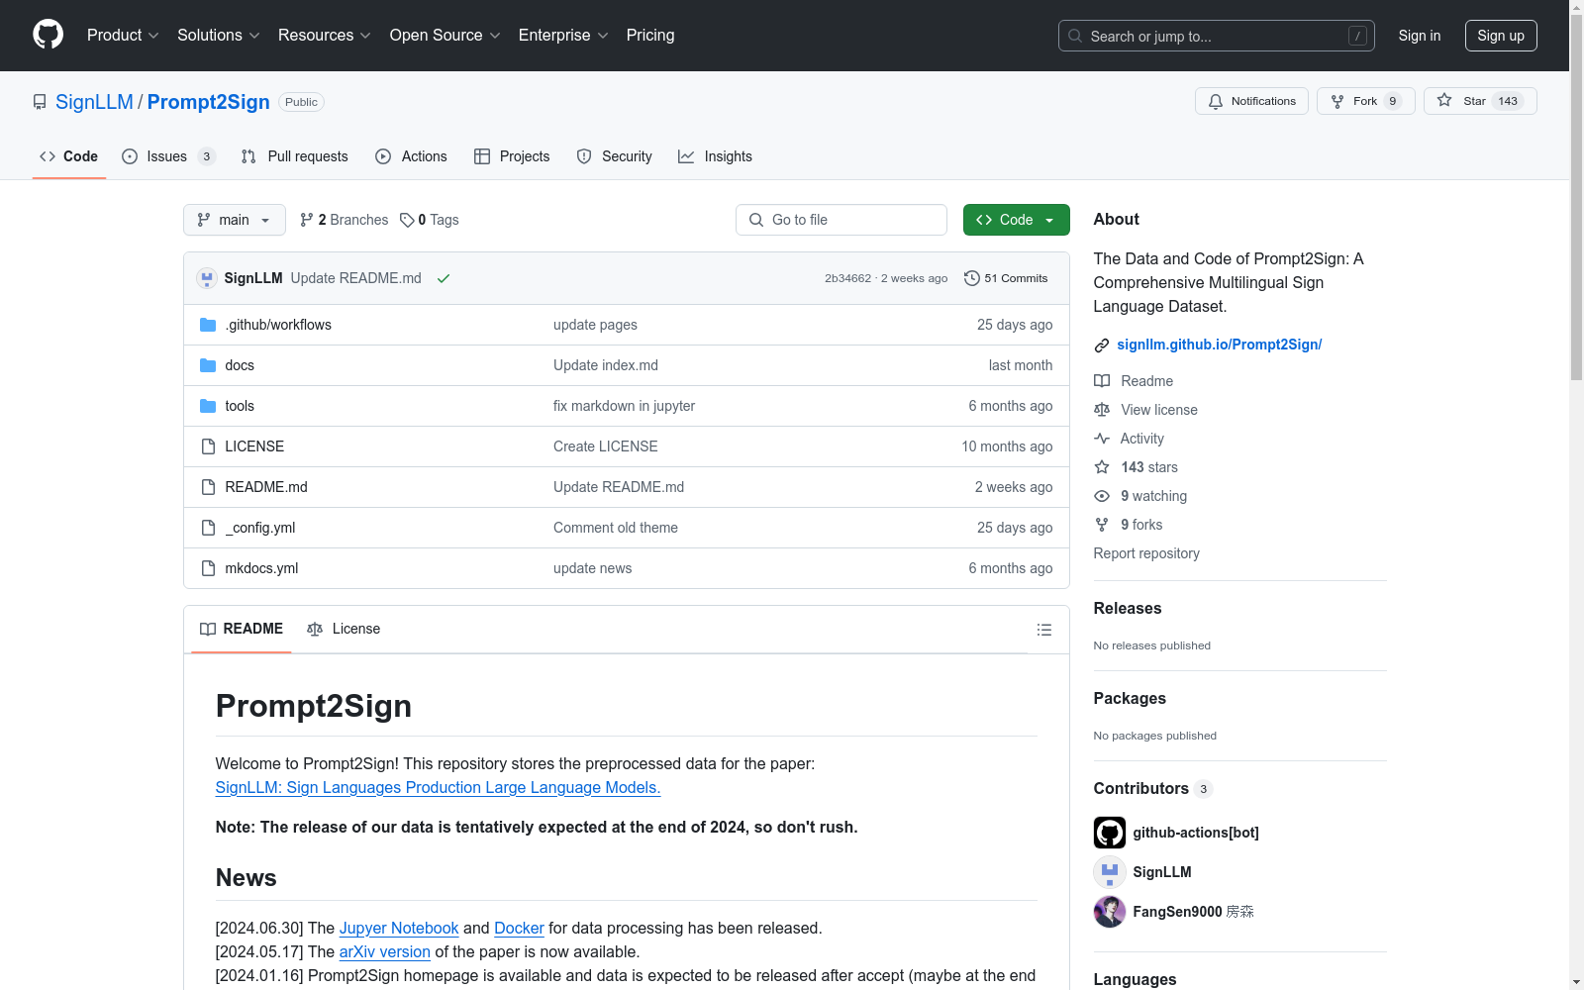Open the tools folder
Screen dimensions: 1584x990
pos(240,406)
